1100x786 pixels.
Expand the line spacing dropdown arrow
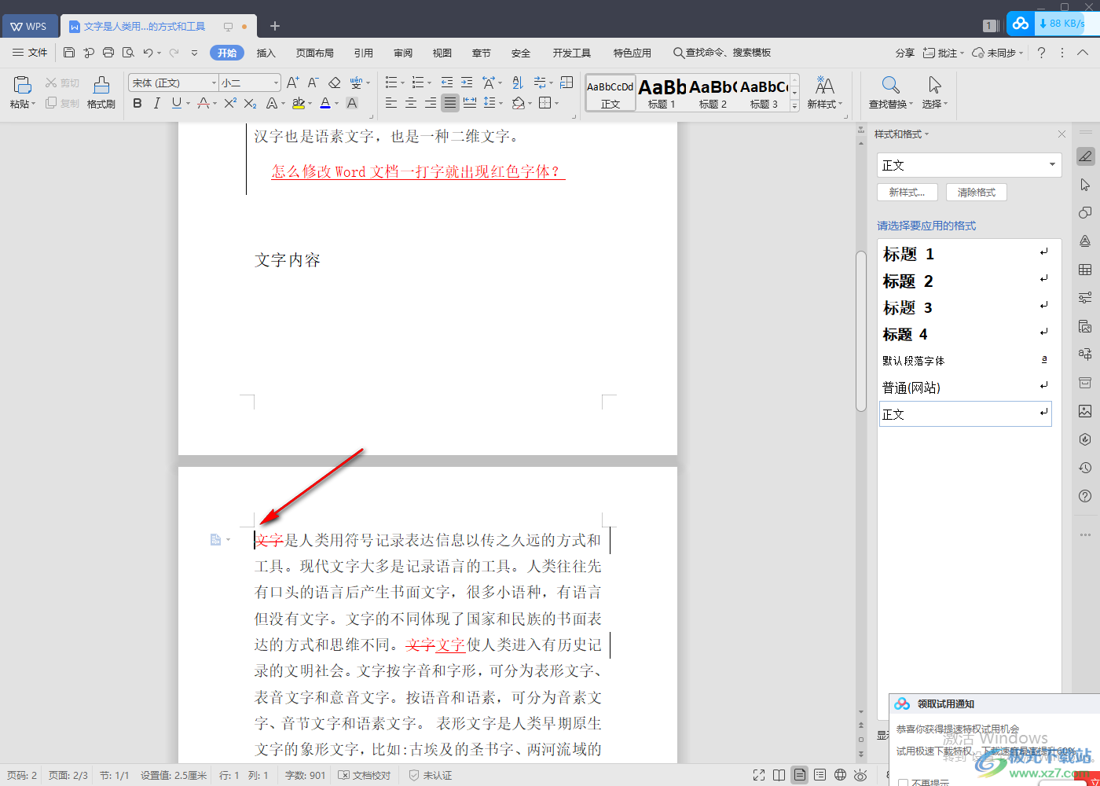point(501,103)
